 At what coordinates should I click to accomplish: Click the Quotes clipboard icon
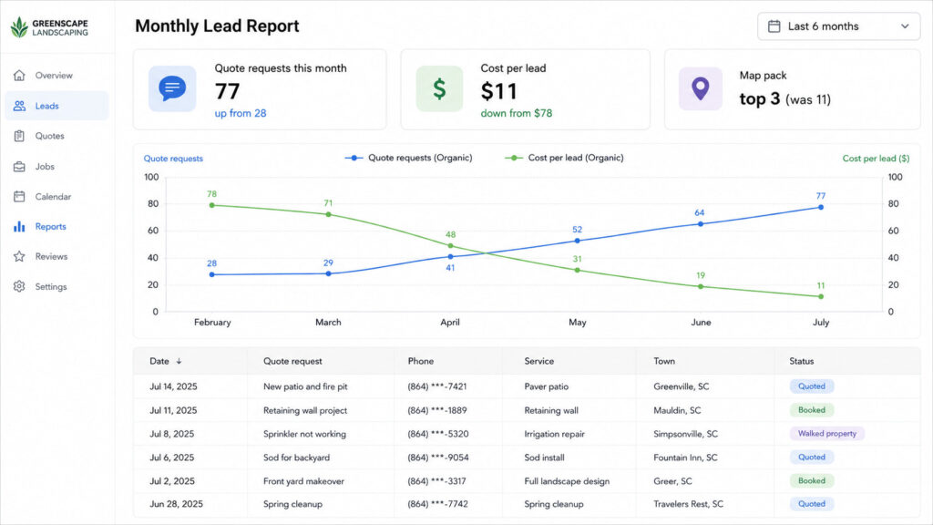tap(19, 136)
